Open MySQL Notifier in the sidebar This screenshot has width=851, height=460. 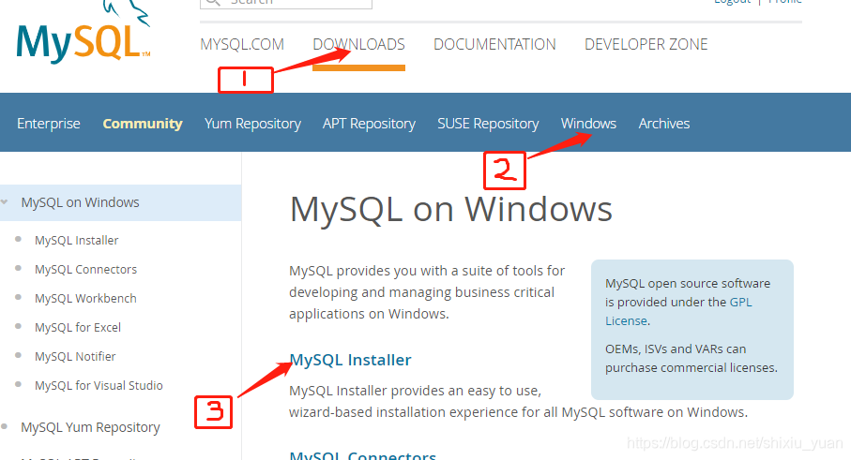click(75, 357)
